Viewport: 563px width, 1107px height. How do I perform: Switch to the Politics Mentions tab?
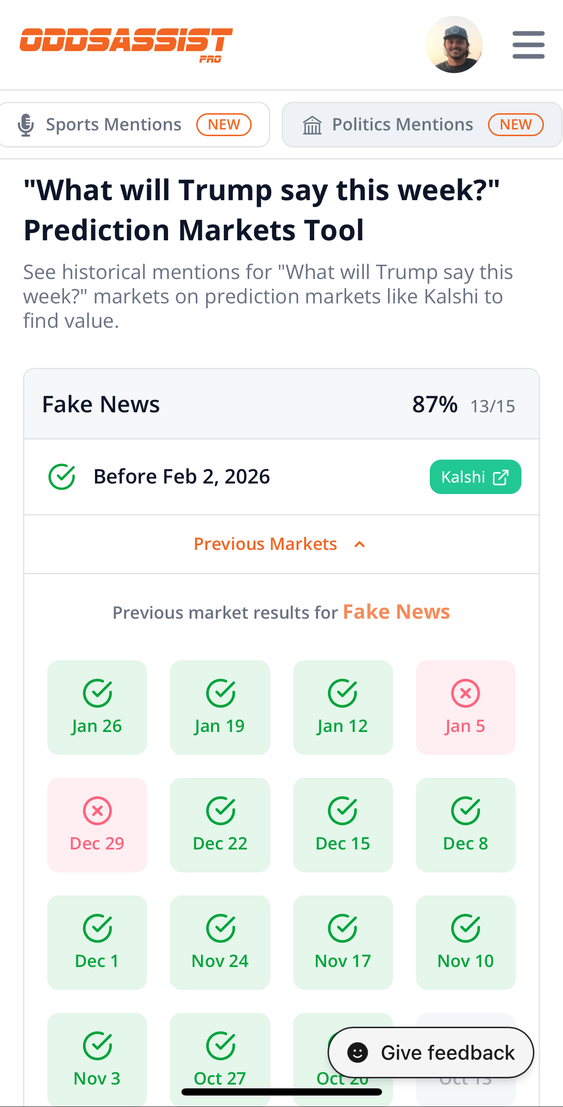[x=421, y=124]
